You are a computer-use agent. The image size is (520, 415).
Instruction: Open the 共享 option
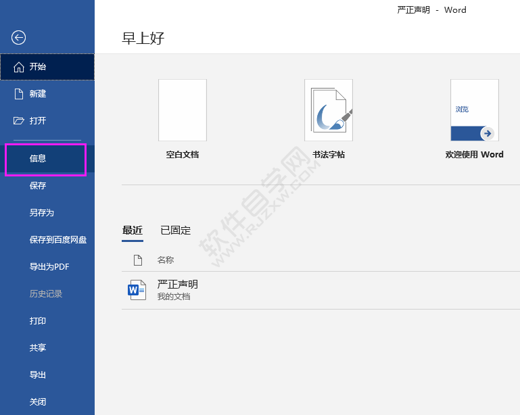[47, 347]
